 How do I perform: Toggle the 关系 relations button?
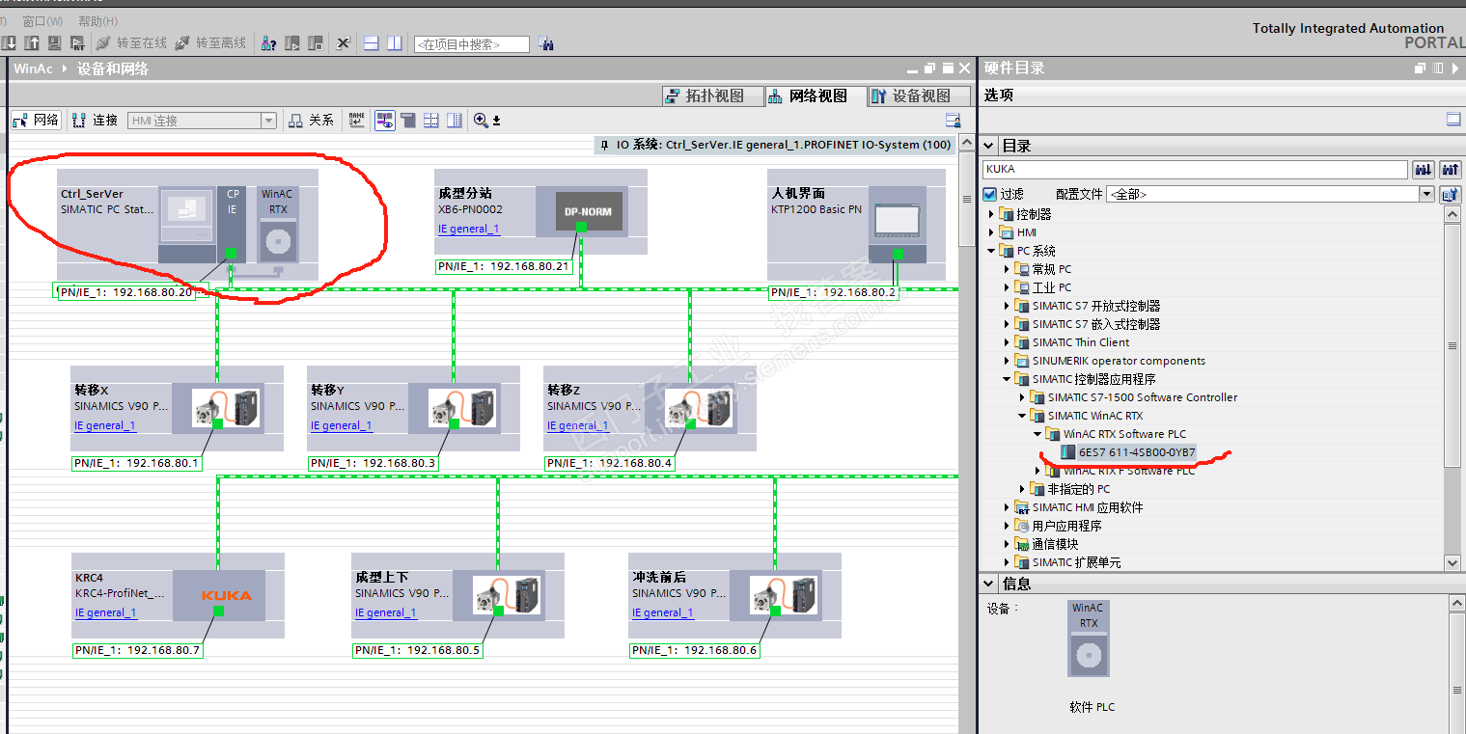click(311, 121)
